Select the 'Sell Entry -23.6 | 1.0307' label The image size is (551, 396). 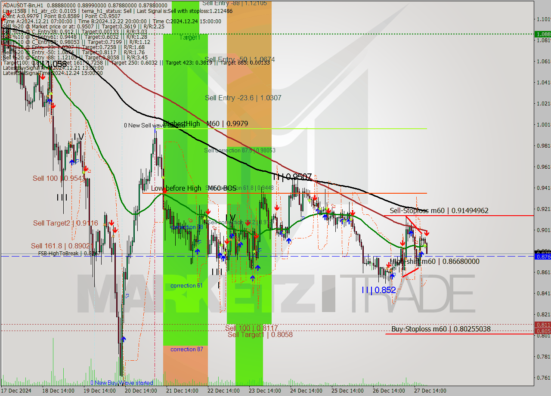pos(243,98)
